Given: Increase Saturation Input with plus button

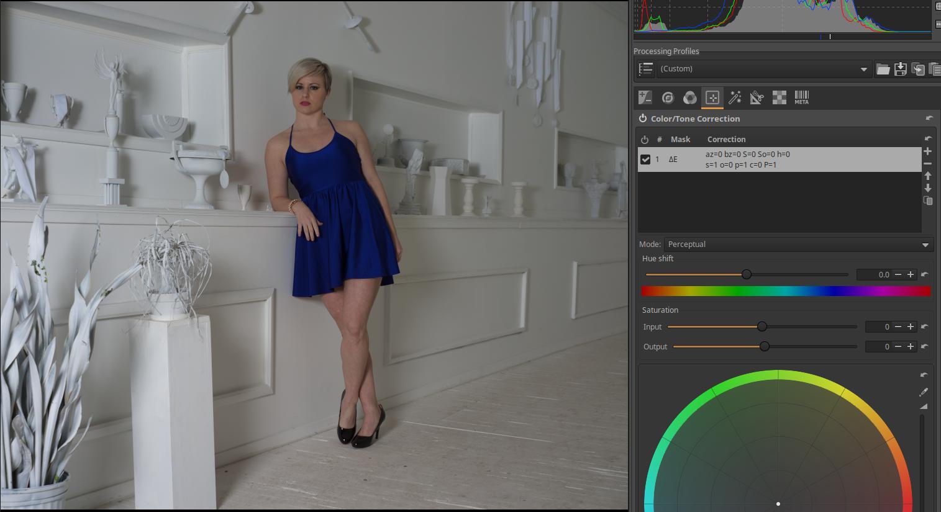Looking at the screenshot, I should [911, 327].
